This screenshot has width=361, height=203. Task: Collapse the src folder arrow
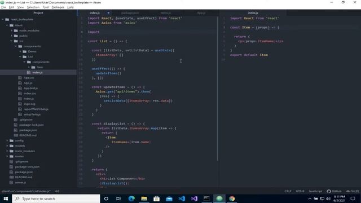(11, 41)
